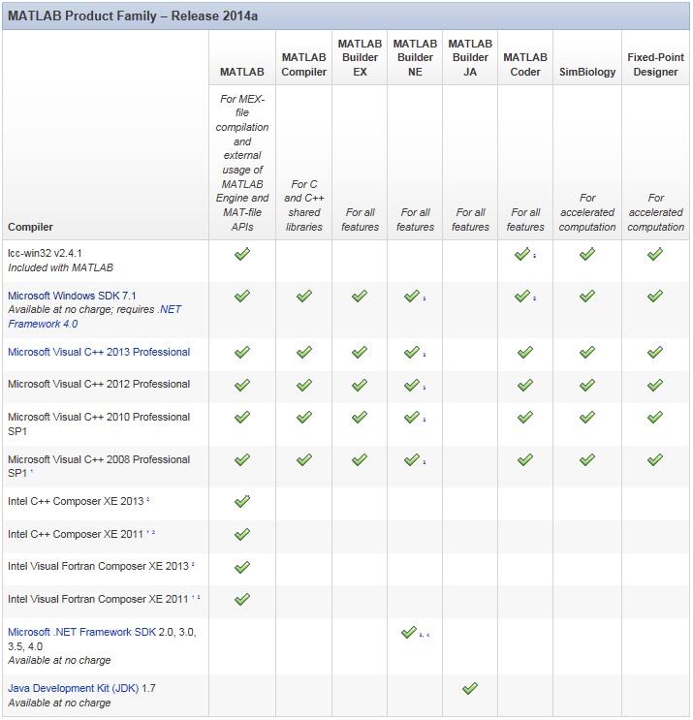Click Visual C++ 2010 checkmark under SimBiology

click(586, 418)
